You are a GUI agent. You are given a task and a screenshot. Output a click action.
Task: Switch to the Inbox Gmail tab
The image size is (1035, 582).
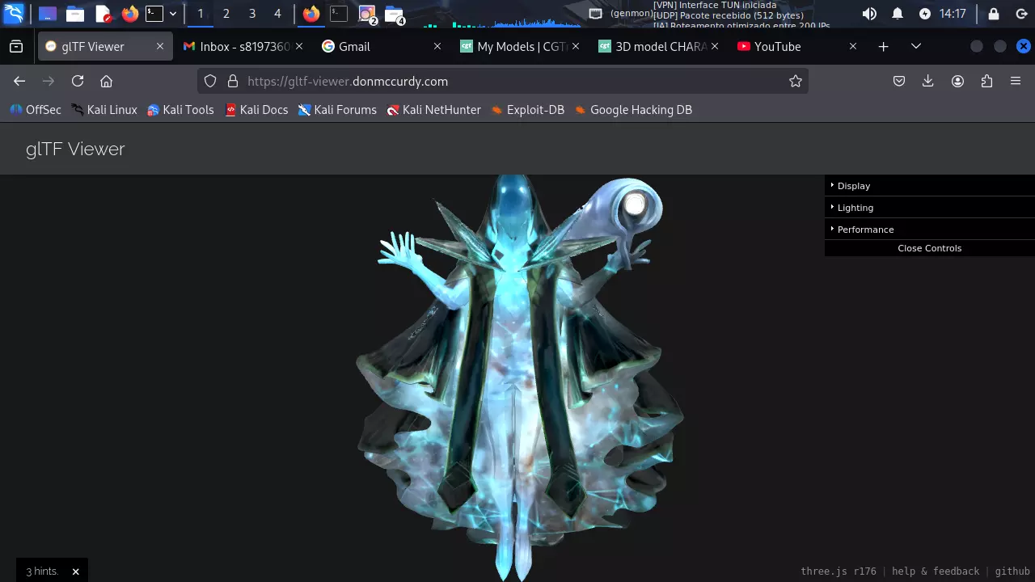(x=243, y=47)
